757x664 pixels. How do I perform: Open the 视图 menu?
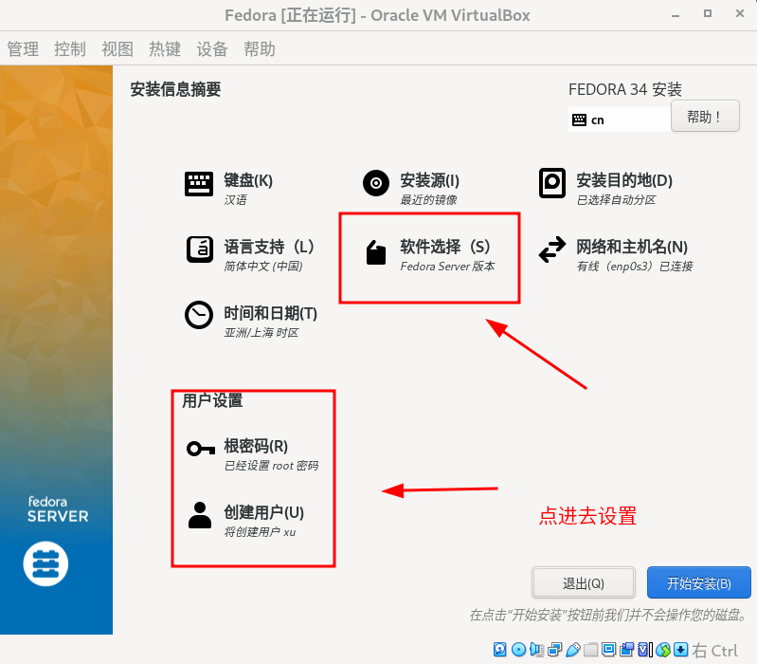[x=117, y=48]
